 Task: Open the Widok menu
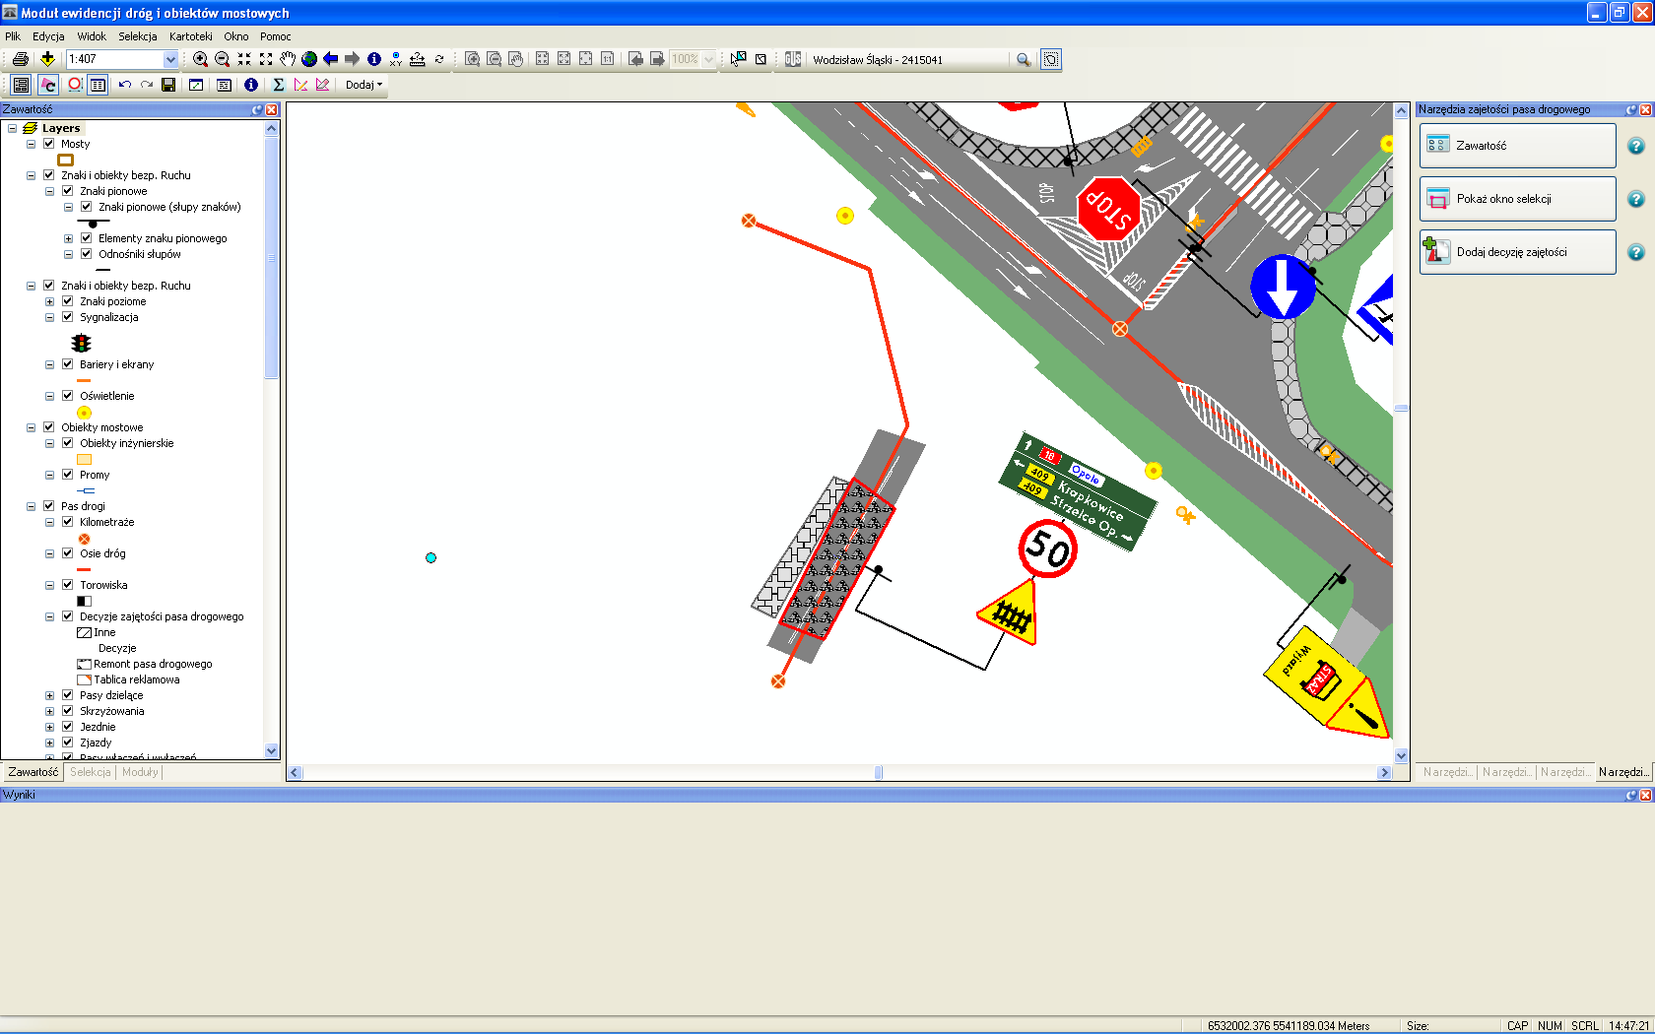[x=92, y=36]
